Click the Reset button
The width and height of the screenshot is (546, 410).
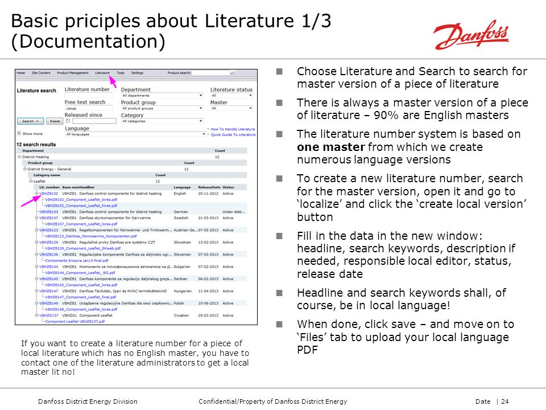(55, 121)
